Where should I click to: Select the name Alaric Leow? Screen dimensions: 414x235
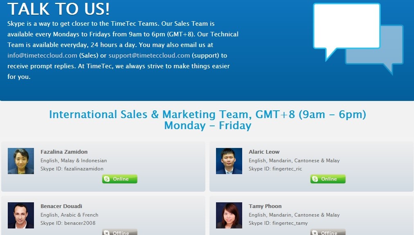[x=264, y=152]
